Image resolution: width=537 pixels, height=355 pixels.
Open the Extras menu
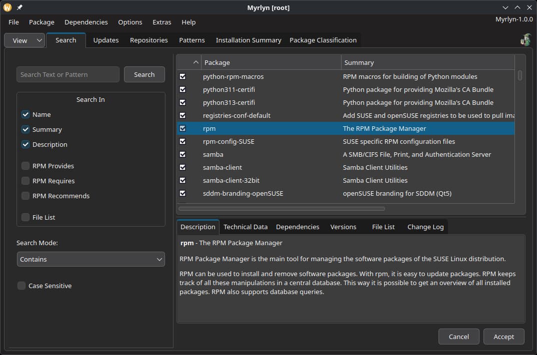(161, 22)
